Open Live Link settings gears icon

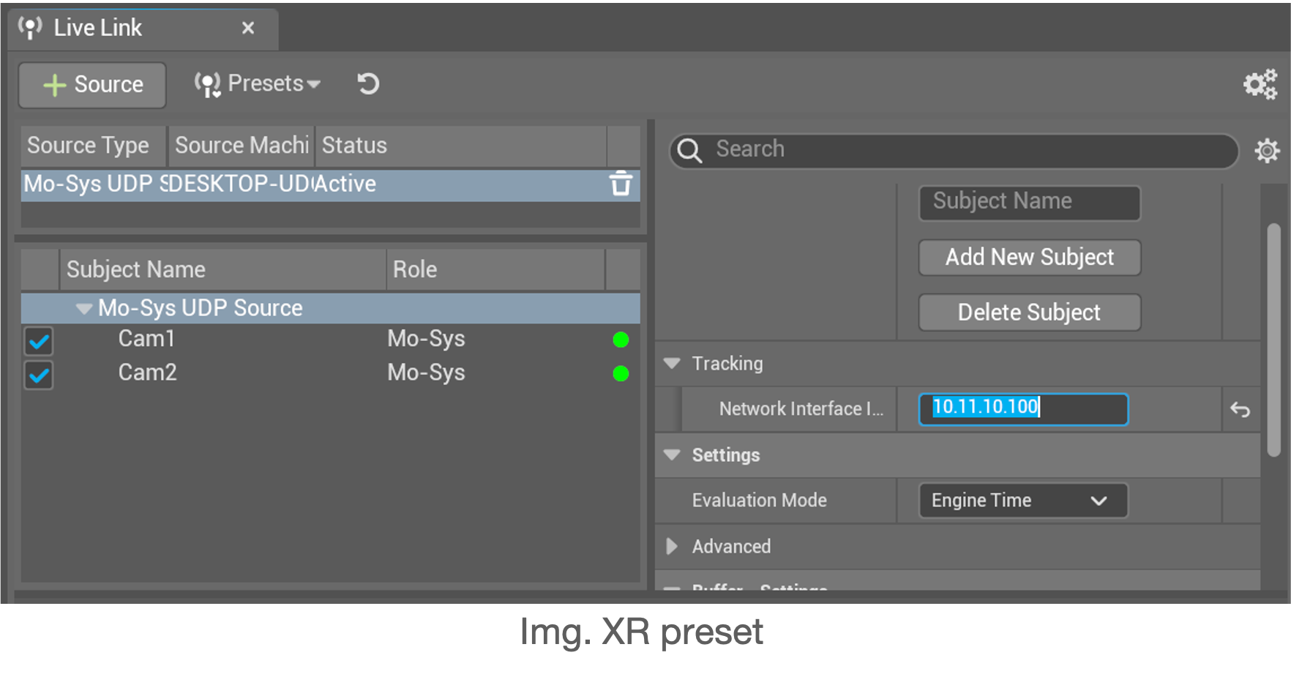pyautogui.click(x=1260, y=84)
